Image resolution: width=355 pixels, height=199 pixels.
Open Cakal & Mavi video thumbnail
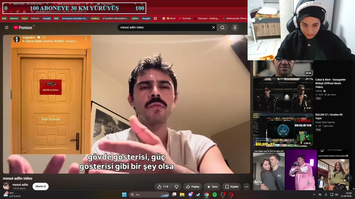(283, 95)
